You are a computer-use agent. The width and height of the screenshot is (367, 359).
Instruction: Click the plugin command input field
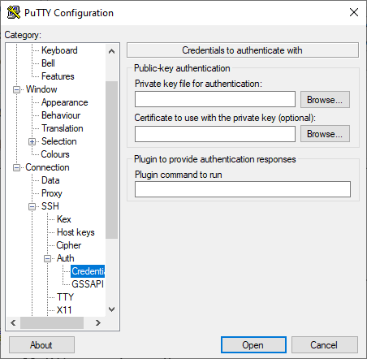click(x=243, y=189)
